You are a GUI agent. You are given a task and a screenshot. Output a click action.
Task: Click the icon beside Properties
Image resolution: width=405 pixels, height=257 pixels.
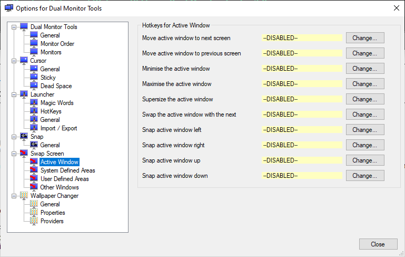point(34,213)
